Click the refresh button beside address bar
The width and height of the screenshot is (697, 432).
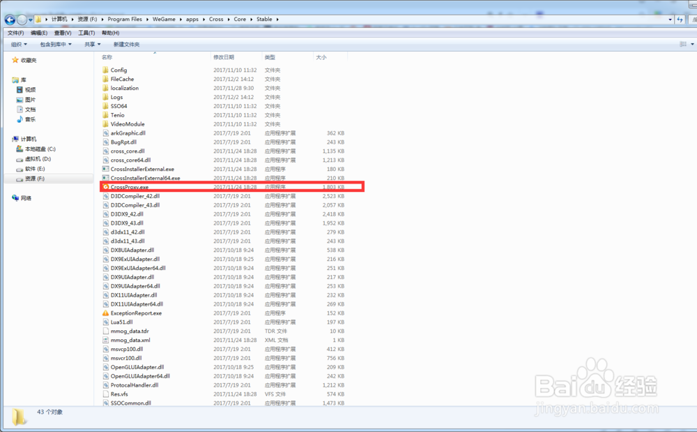pos(680,20)
